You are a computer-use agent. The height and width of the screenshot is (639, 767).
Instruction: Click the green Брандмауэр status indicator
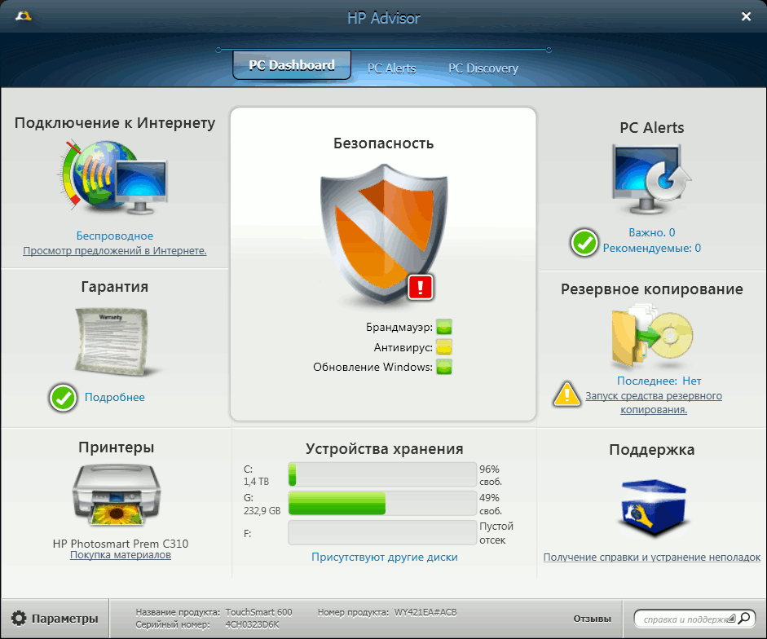[x=444, y=326]
